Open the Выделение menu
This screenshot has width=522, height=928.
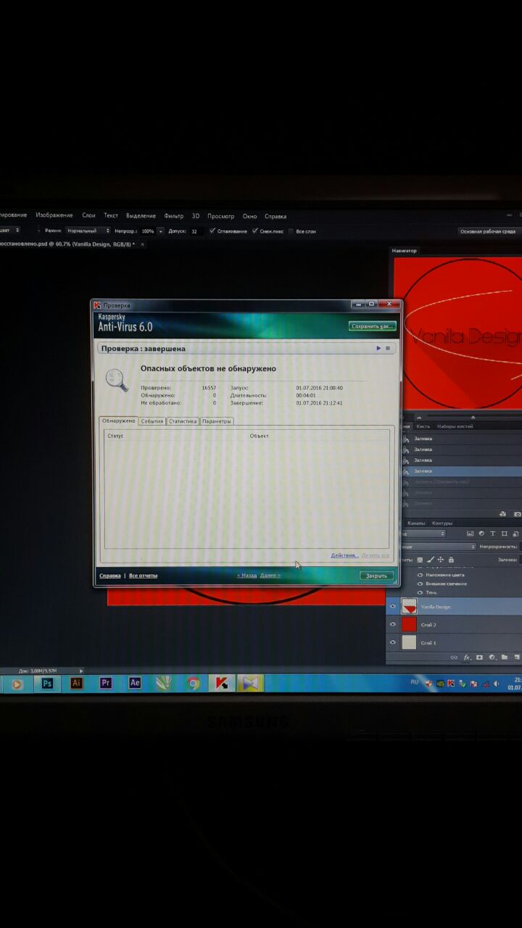coord(141,216)
